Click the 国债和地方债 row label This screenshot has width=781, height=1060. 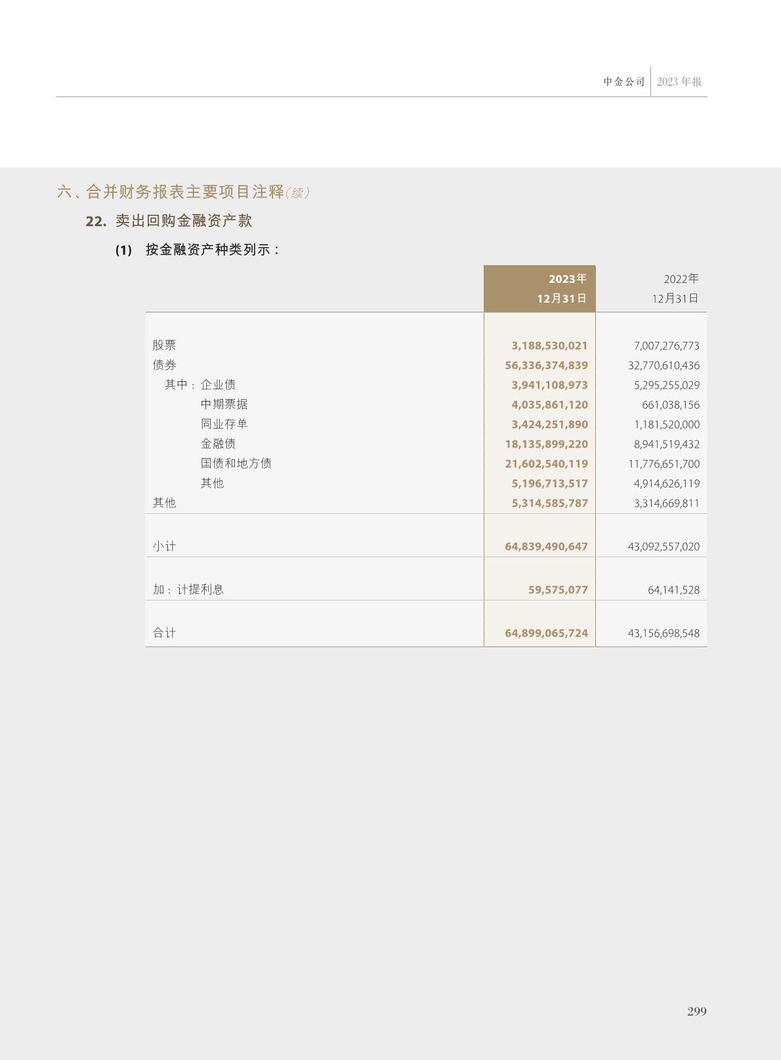pyautogui.click(x=236, y=463)
